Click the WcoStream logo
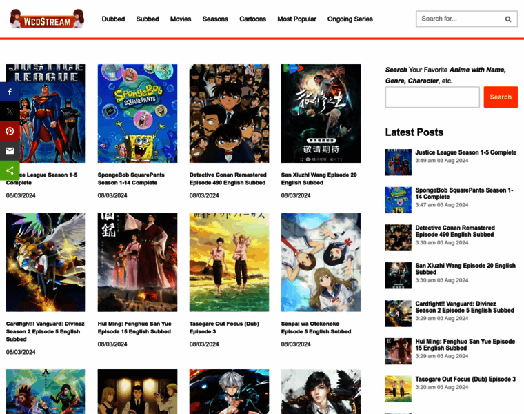The width and height of the screenshot is (524, 414). tap(47, 19)
